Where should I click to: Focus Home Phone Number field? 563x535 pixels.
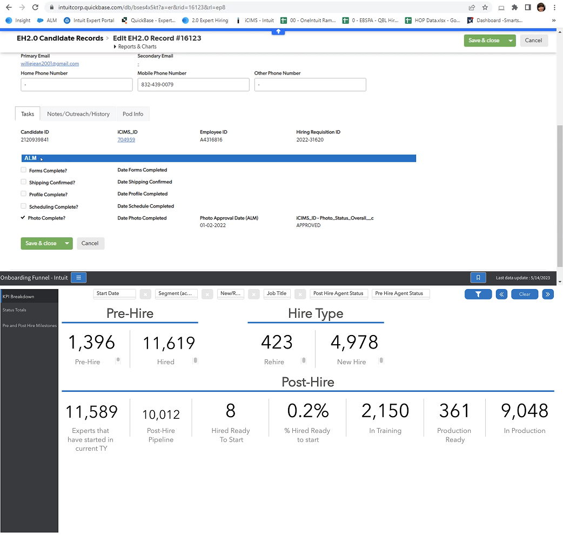tap(77, 85)
